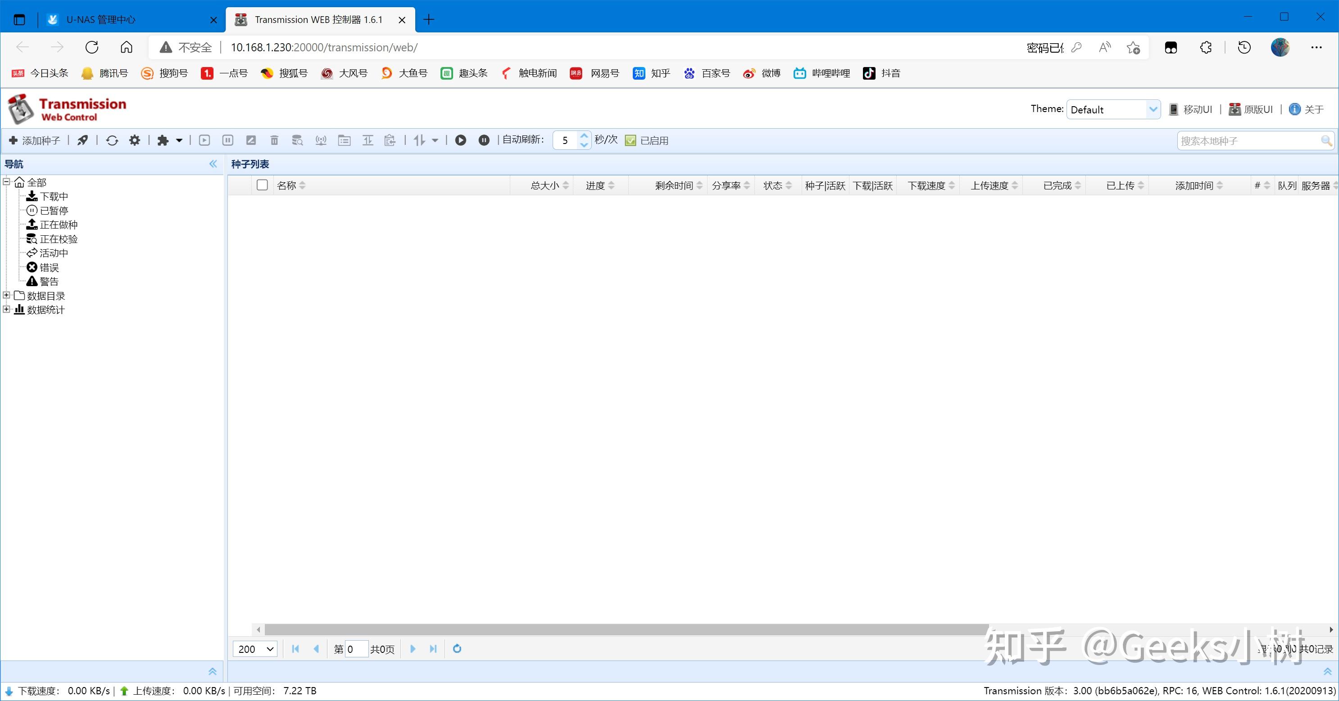Toggle the auto refresh enabled (已启用) checkbox

(x=631, y=140)
